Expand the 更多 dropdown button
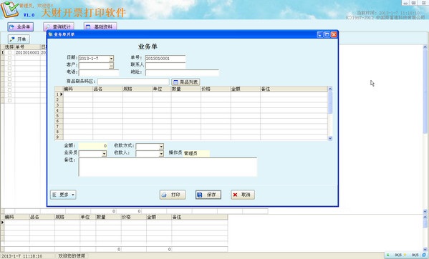The height and width of the screenshot is (259, 429). tap(63, 195)
